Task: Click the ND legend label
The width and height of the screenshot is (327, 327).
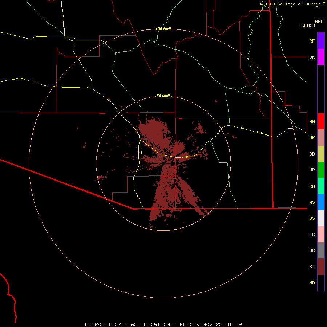Action: [x=312, y=283]
